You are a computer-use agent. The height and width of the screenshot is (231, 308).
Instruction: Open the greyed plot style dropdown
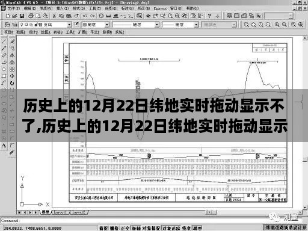[x=234, y=25]
